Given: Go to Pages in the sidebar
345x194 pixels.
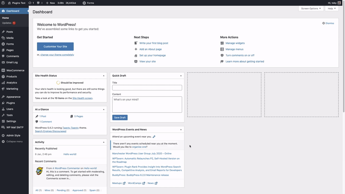Looking at the screenshot, I should (x=10, y=50).
